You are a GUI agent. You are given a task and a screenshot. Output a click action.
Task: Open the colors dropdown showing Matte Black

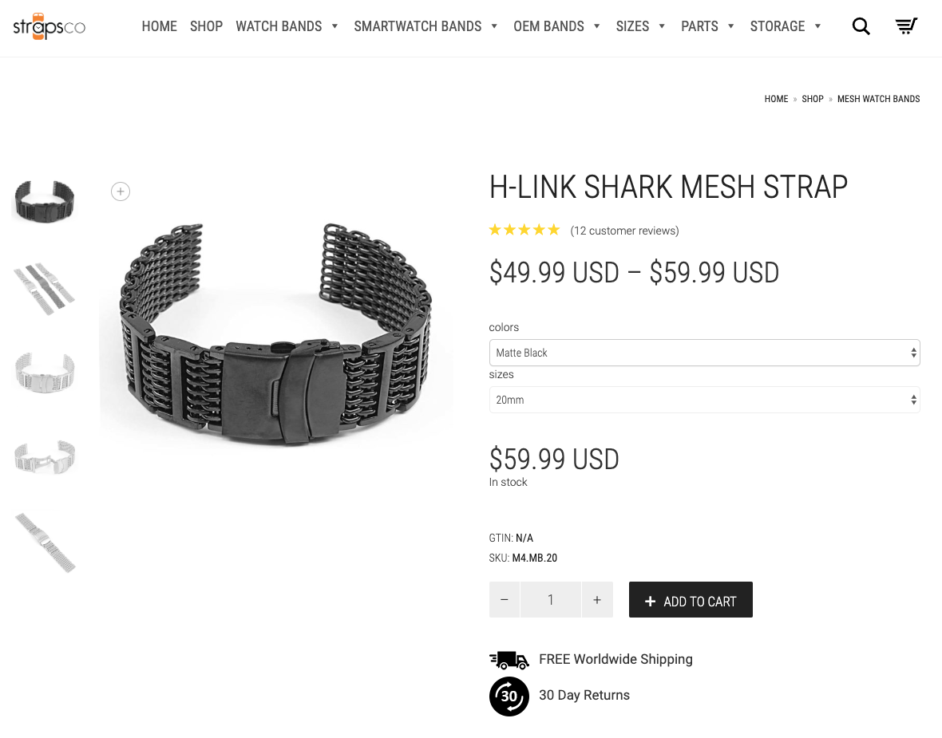tap(704, 353)
